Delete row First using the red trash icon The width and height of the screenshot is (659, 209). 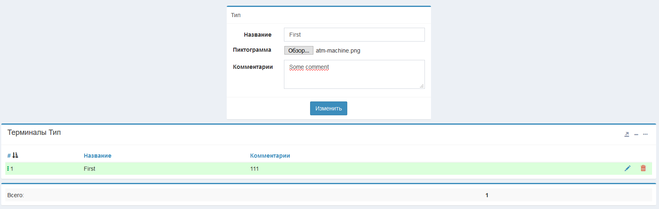point(643,168)
